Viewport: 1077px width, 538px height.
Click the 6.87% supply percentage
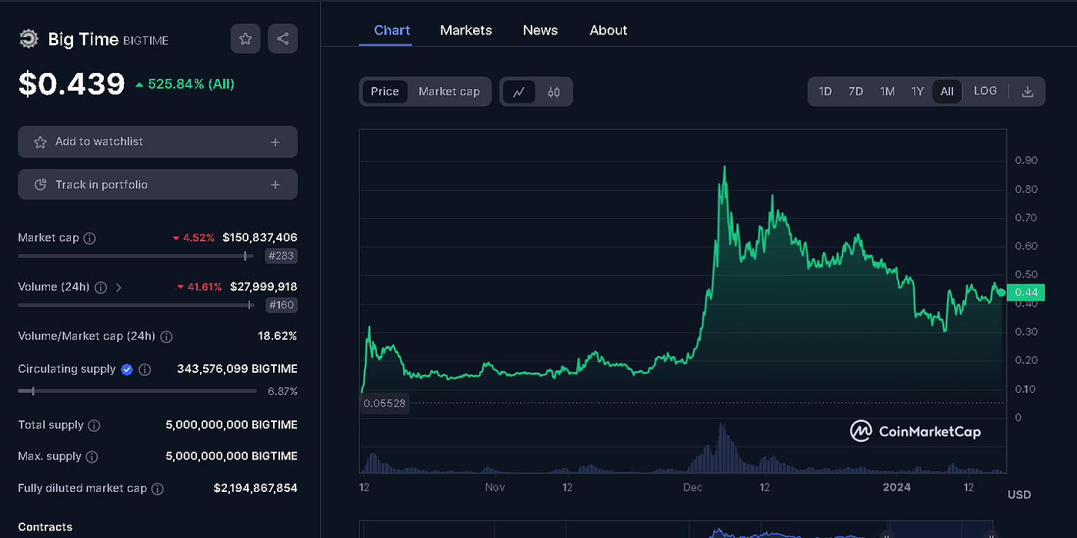pos(282,391)
